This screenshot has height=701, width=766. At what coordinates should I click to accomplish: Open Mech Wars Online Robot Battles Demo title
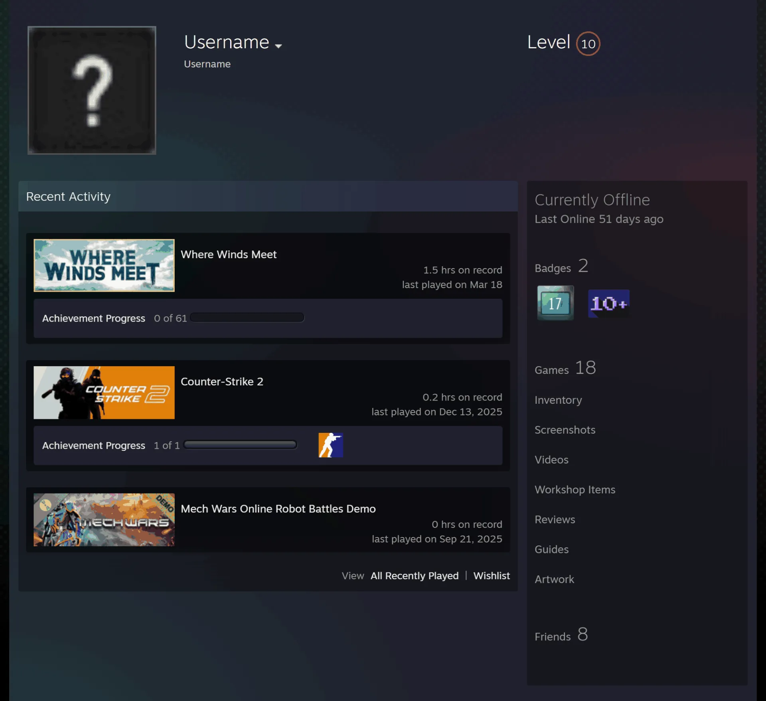(x=278, y=509)
